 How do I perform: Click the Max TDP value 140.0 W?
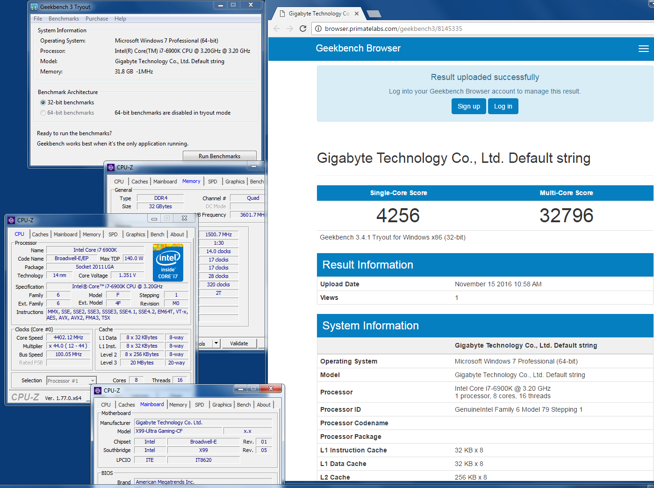[134, 258]
